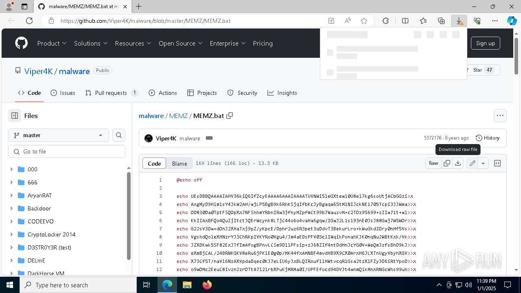
Task: Open the Issues tab
Action: [x=63, y=93]
